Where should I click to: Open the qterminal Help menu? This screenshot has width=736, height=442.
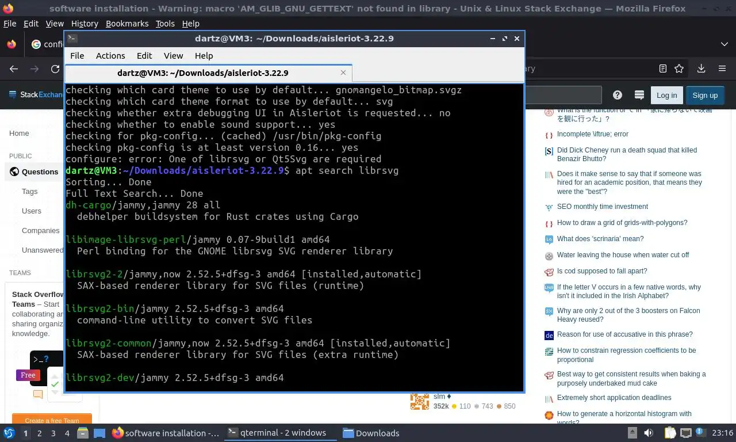pos(204,56)
